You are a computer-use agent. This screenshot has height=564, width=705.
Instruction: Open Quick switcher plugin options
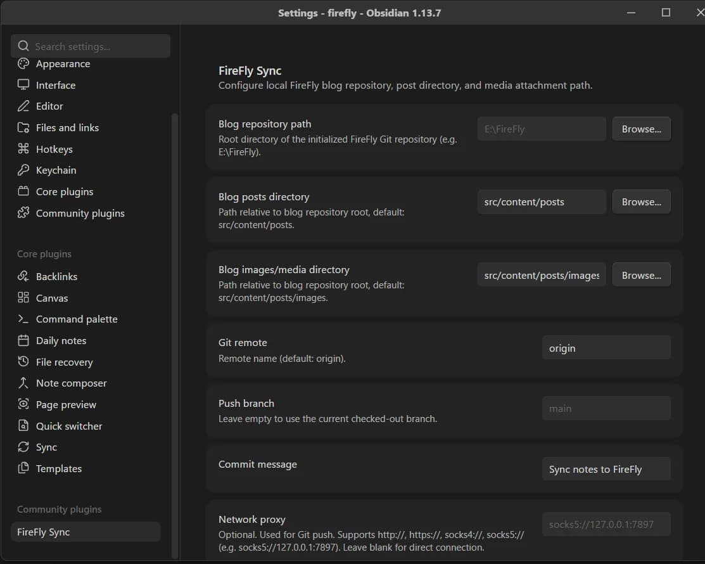tap(86, 425)
